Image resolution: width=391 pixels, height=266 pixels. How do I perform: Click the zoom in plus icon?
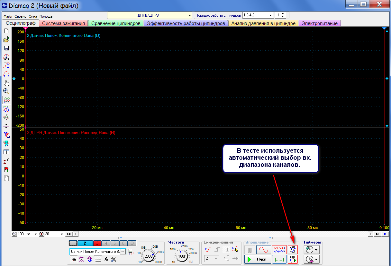coord(41,234)
